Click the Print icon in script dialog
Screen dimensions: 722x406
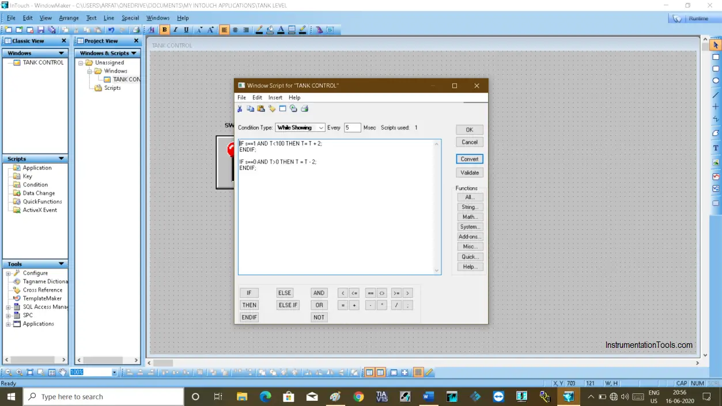click(x=304, y=109)
